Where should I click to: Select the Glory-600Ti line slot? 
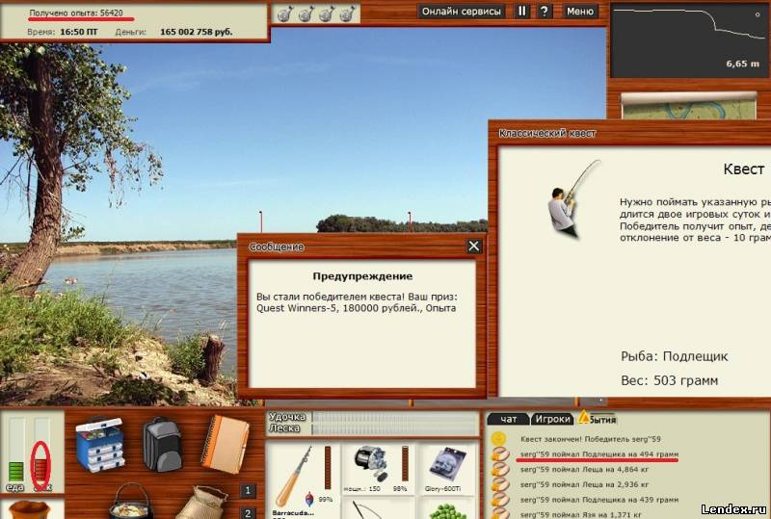point(447,469)
